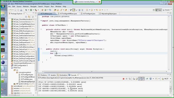Go to previous annotation icon

pyautogui.click(x=92, y=10)
